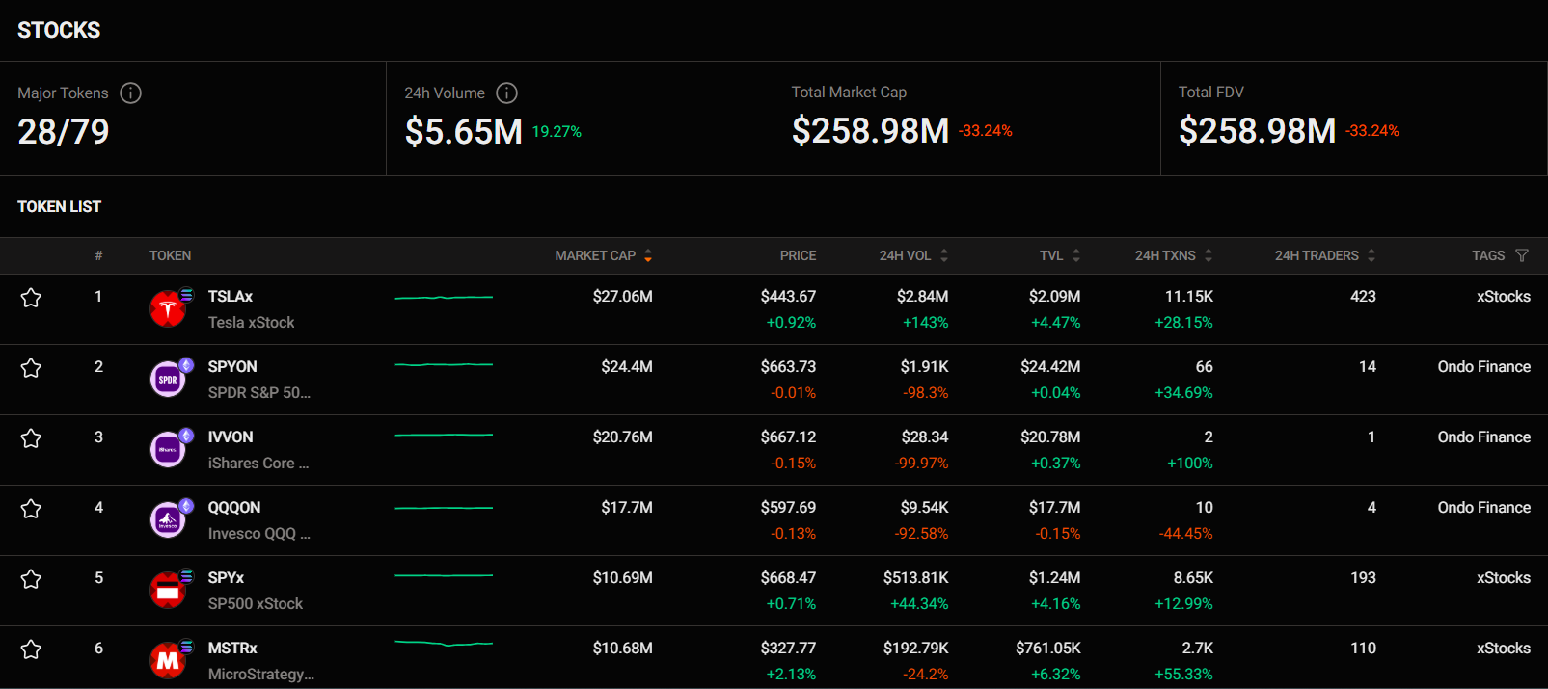Click the $24.42M TVL value
This screenshot has height=689, width=1548.
click(x=1050, y=367)
